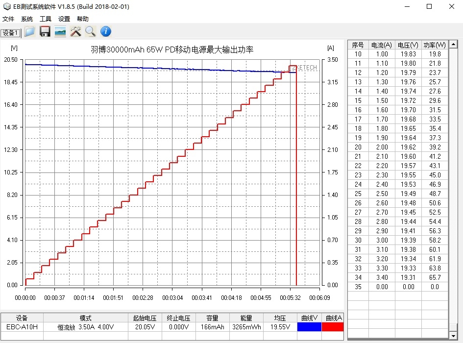Viewport: 463px width, 343px height.
Task: Open the 帮助 menu
Action: (x=82, y=19)
